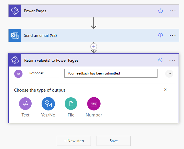Screen dimensions: 184x149
Task: Choose the File output type
Action: [x=71, y=104]
